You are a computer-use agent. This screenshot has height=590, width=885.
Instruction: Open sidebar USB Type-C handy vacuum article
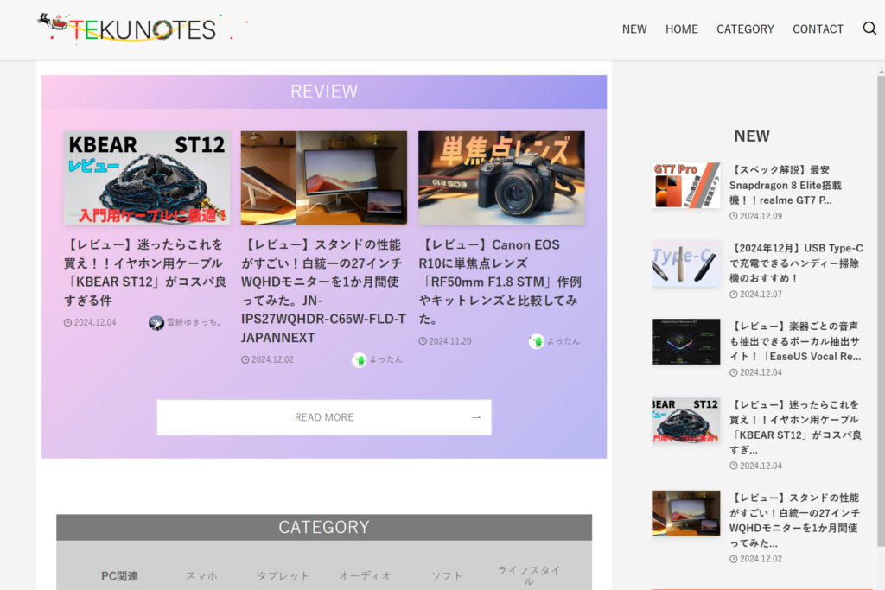(796, 263)
